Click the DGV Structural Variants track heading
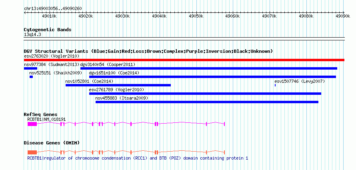 [148, 51]
